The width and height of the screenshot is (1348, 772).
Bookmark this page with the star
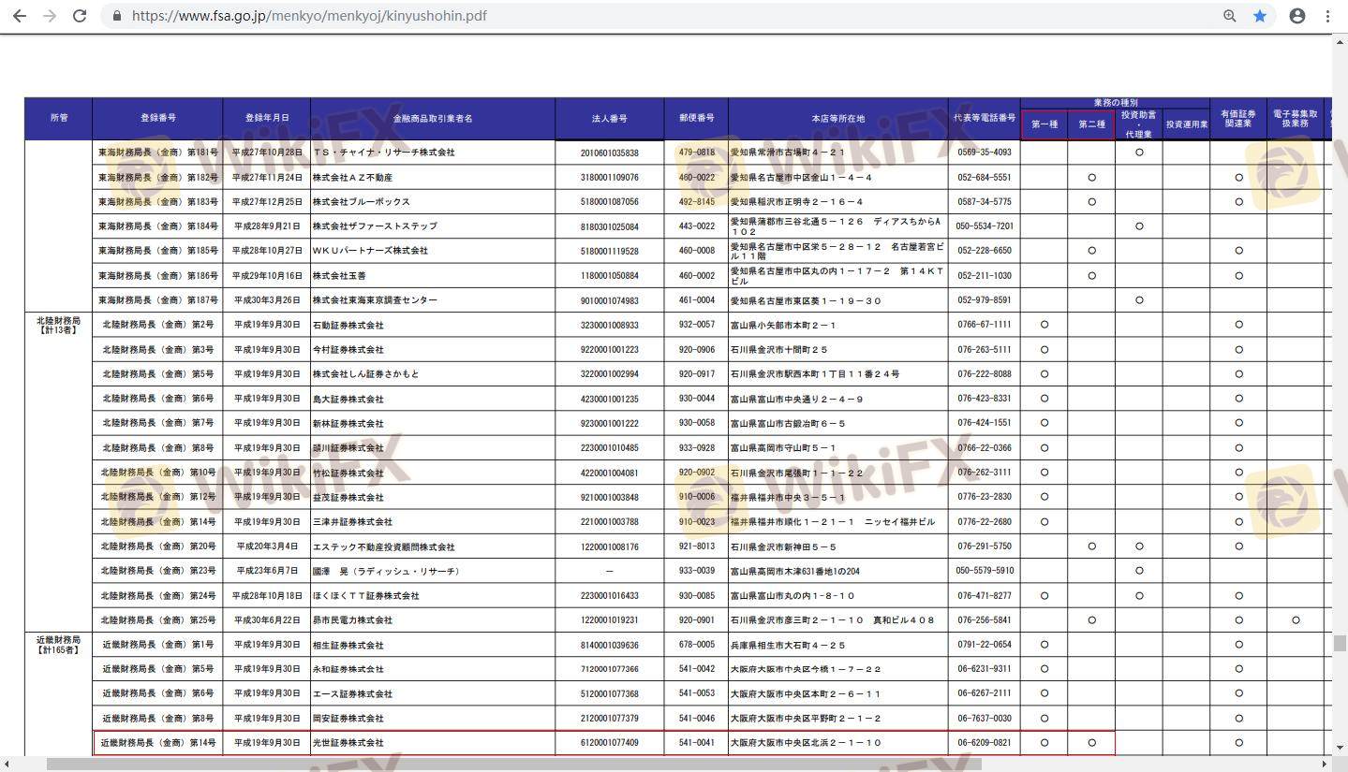click(x=1260, y=16)
